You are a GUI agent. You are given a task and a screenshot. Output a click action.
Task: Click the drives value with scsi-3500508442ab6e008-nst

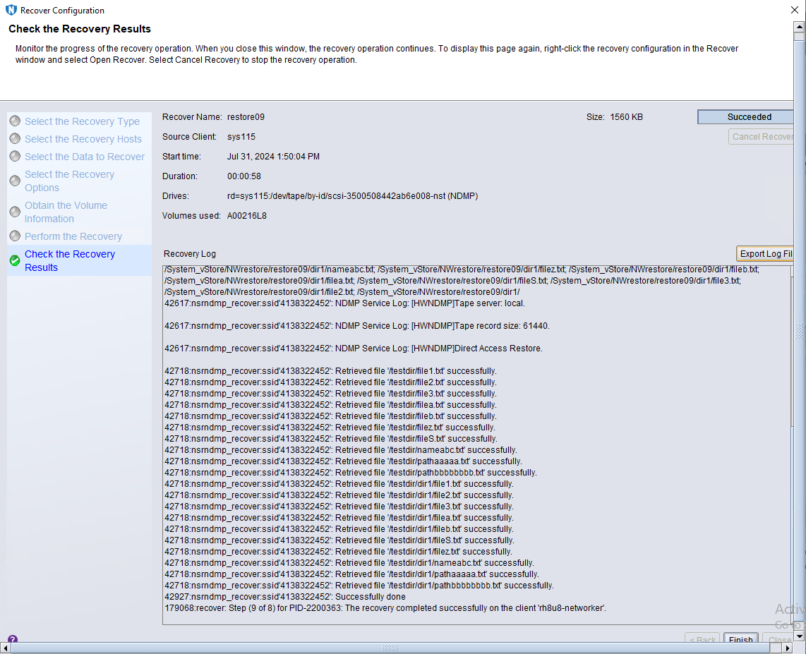tap(353, 195)
